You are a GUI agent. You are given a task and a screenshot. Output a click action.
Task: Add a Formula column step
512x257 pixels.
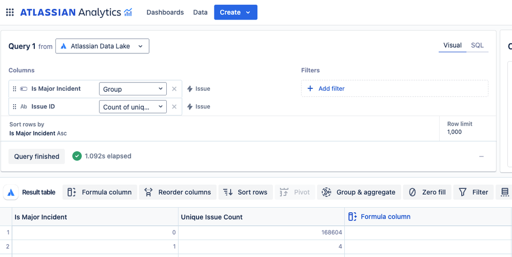(x=99, y=192)
